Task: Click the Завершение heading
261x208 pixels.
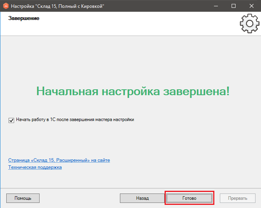Action: pyautogui.click(x=24, y=18)
